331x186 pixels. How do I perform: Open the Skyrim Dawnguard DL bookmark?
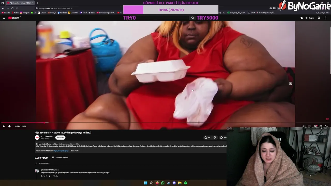click(x=106, y=13)
